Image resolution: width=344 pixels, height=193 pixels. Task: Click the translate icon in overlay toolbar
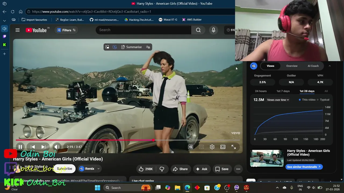(148, 47)
